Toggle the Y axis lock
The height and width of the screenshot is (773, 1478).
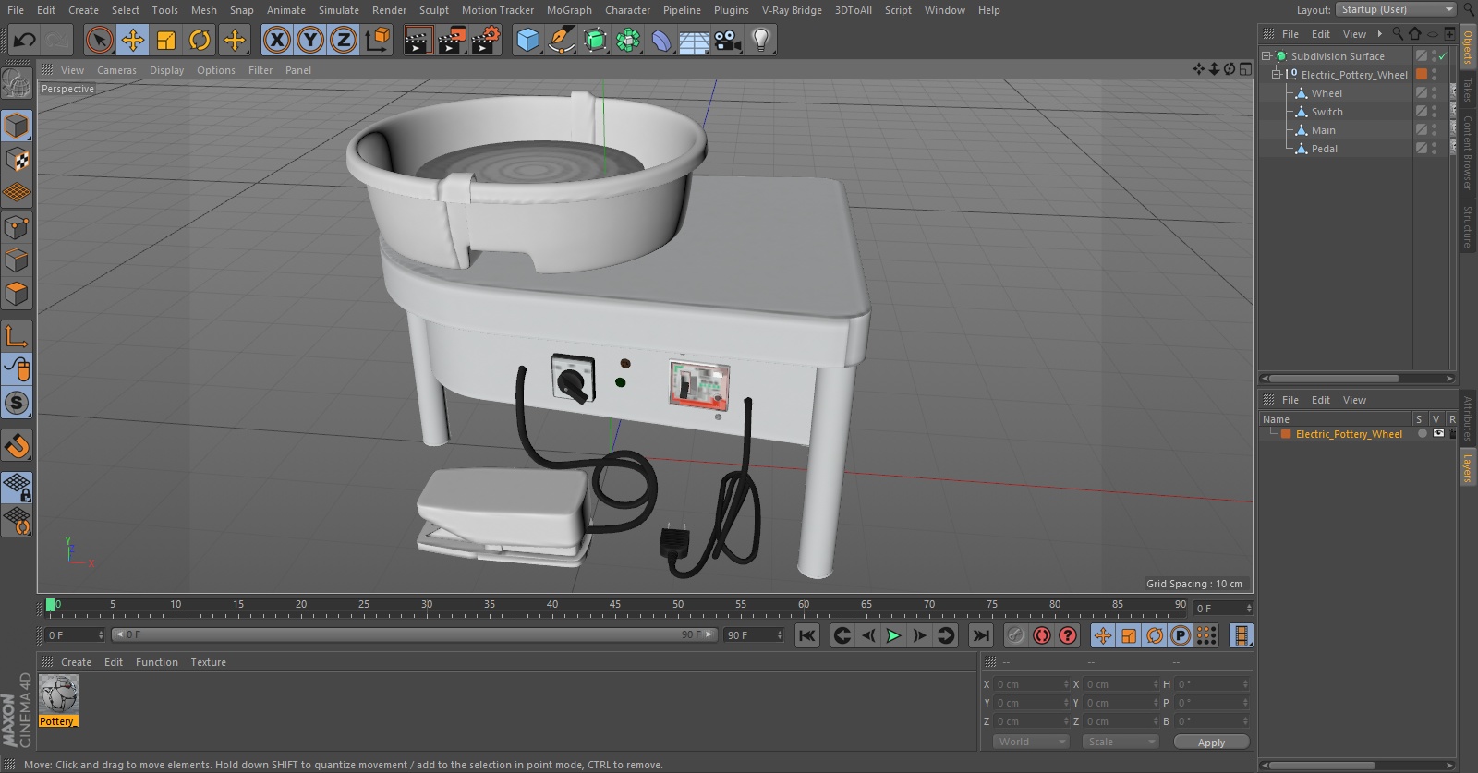(310, 40)
